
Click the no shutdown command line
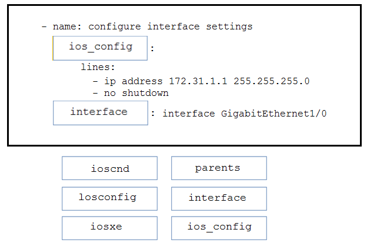click(x=136, y=93)
